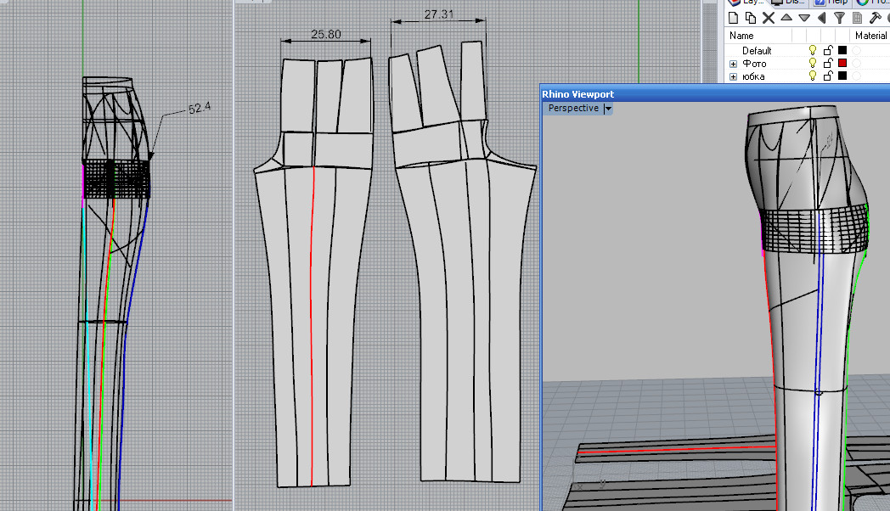Move layer up with triangle icon

(786, 18)
